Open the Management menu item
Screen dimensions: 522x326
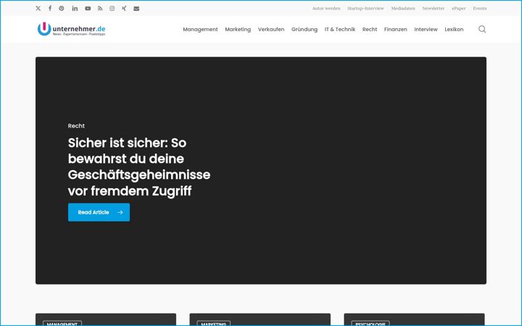click(200, 29)
